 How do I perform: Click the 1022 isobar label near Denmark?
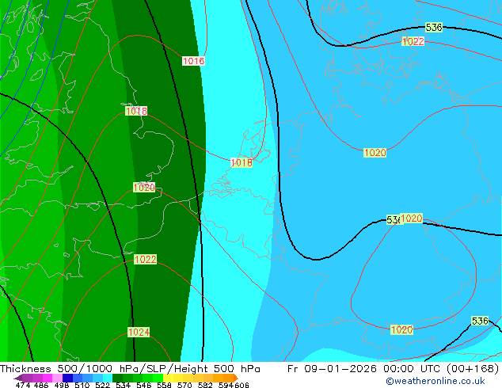(413, 41)
